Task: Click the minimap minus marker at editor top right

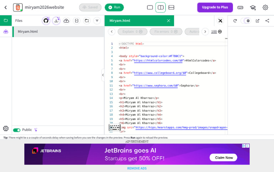Action: point(226,39)
